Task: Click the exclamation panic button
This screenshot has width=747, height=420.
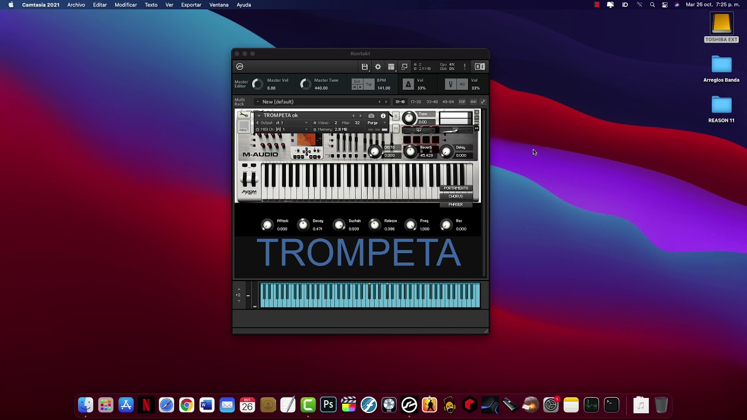Action: (x=465, y=66)
